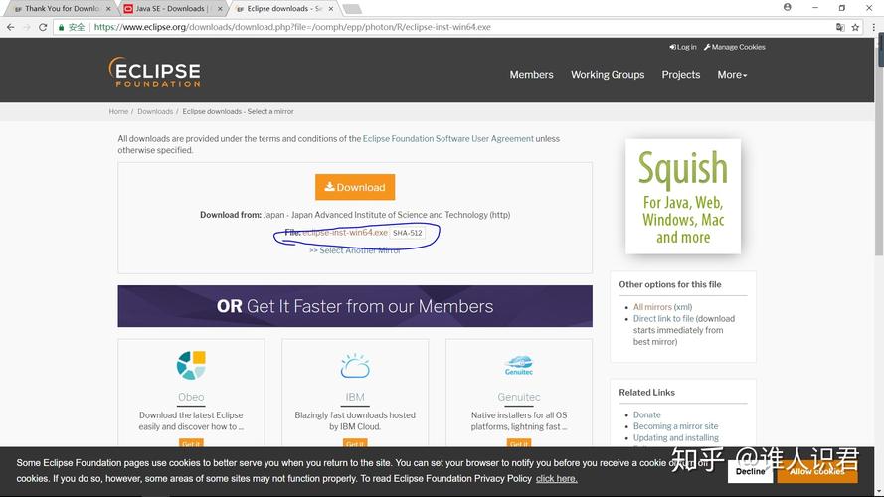Click the eclipse-inst-win64.exe file link
This screenshot has height=497, width=884.
point(345,233)
